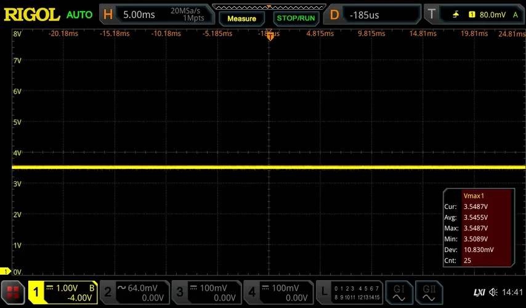Click the Cnt: 25 measurement count

pos(467,261)
